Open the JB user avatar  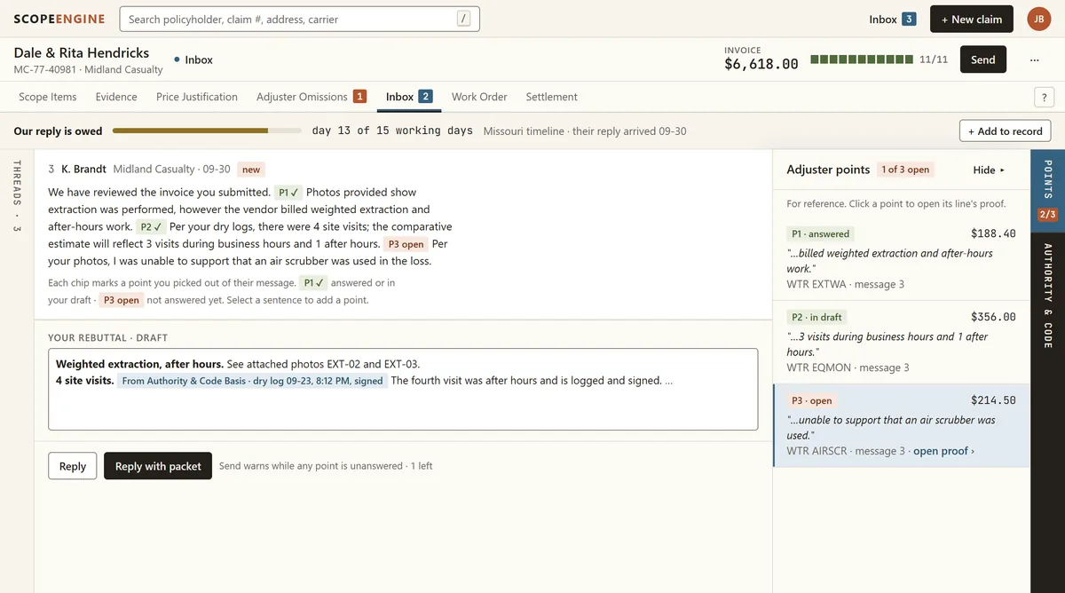1039,19
